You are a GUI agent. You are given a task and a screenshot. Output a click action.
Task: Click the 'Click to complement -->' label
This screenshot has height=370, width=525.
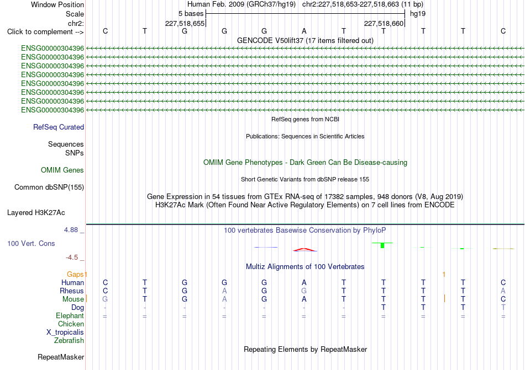click(45, 32)
